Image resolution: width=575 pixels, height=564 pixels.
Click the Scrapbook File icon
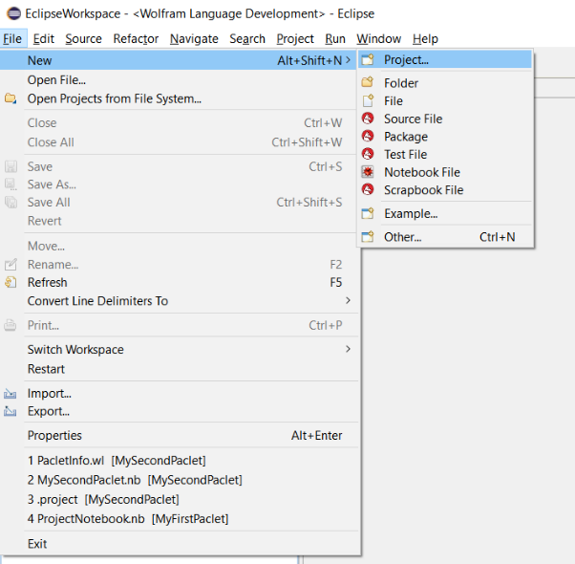(x=368, y=189)
